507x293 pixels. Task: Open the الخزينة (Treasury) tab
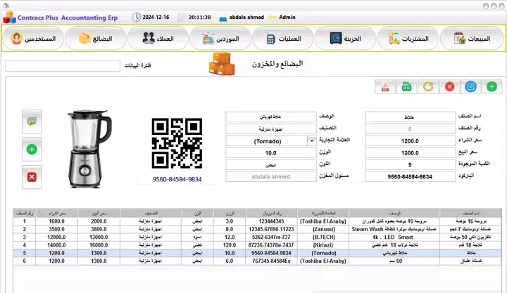tap(345, 39)
